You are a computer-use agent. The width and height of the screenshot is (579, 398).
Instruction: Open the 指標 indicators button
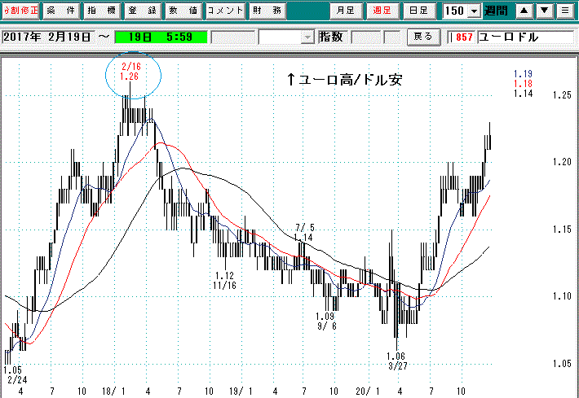pyautogui.click(x=100, y=11)
